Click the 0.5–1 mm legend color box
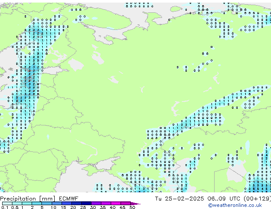 pyautogui.click(x=17, y=203)
